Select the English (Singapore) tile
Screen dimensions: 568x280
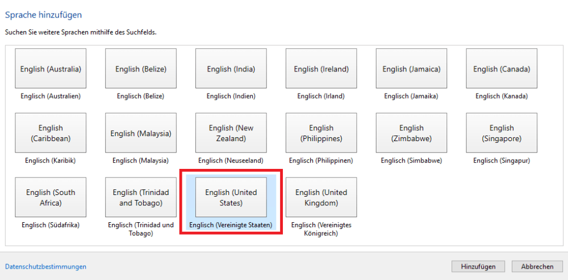pyautogui.click(x=502, y=133)
